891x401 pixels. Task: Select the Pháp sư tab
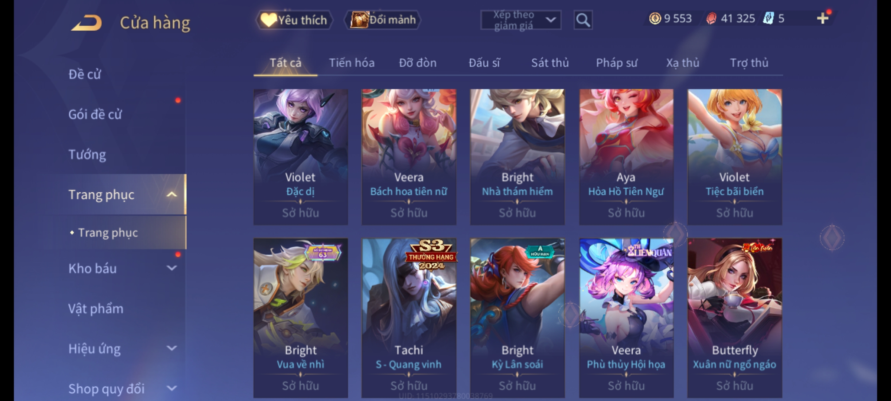tap(617, 63)
